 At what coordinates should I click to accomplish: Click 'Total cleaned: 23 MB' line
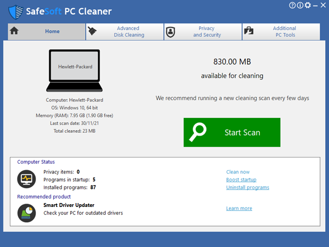pos(75,131)
